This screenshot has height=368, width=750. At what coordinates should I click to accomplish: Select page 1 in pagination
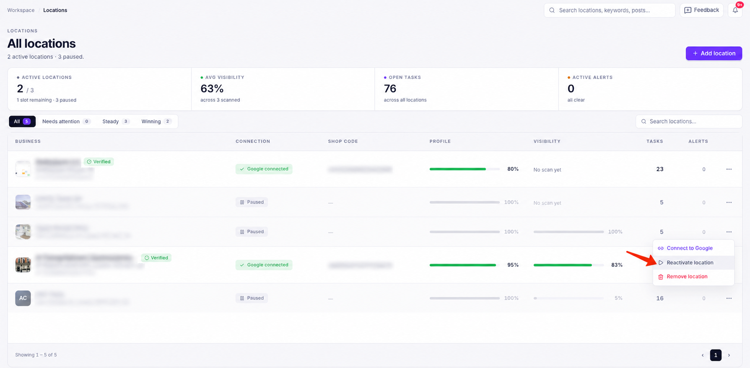[716, 355]
